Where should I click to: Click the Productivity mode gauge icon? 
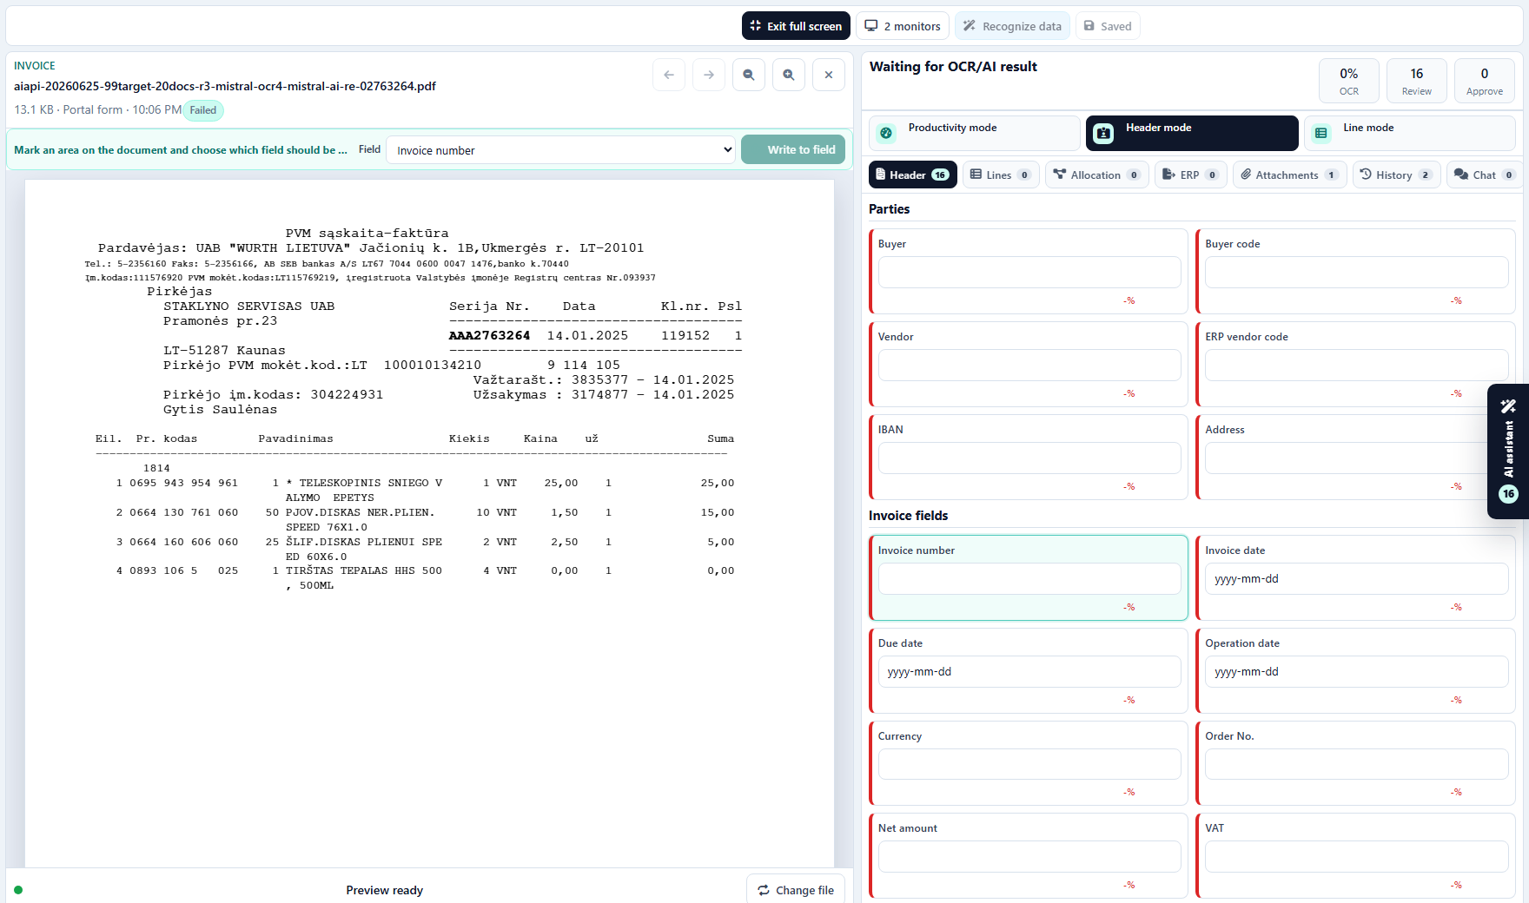tap(886, 133)
